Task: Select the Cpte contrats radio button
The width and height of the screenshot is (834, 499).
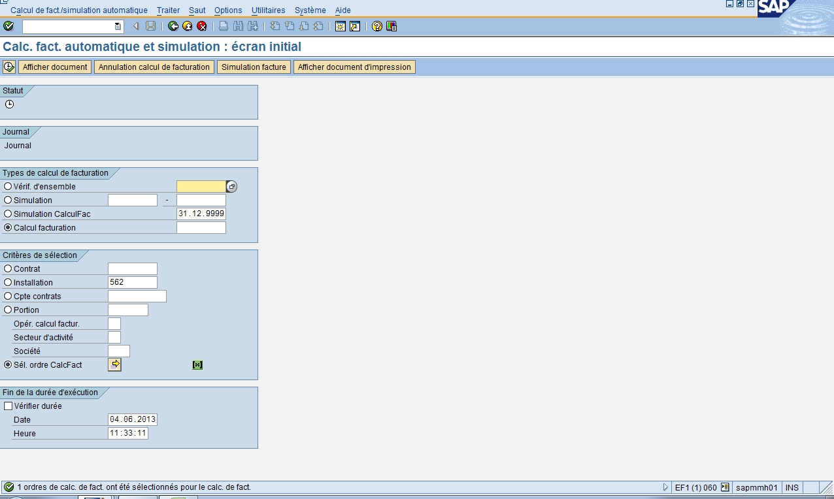Action: 8,296
